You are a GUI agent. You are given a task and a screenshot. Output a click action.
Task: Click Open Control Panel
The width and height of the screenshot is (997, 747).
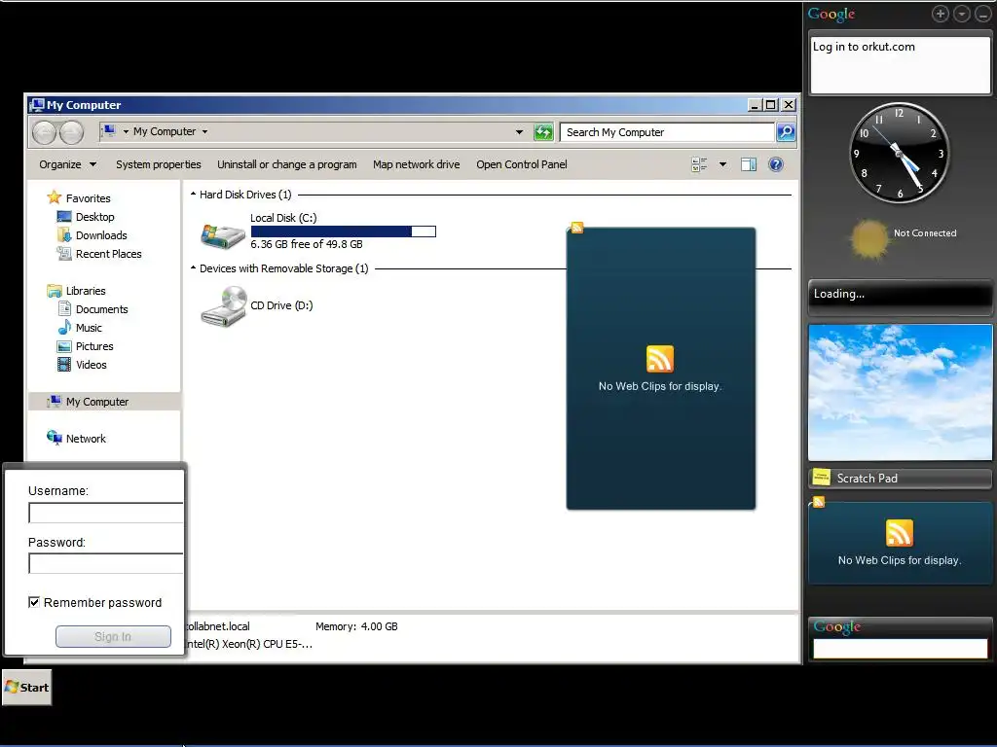[522, 164]
